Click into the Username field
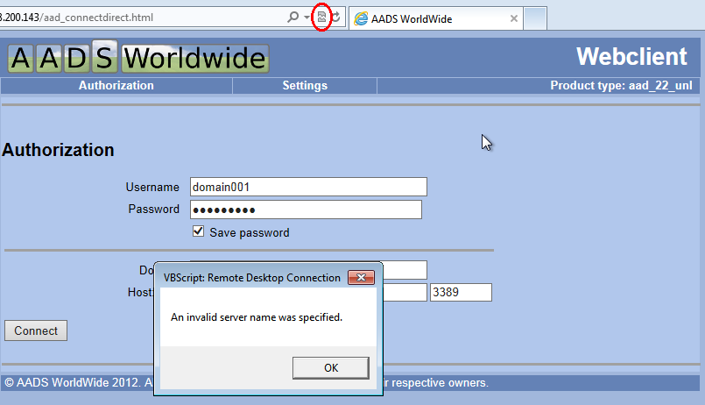Image resolution: width=705 pixels, height=405 pixels. tap(307, 187)
